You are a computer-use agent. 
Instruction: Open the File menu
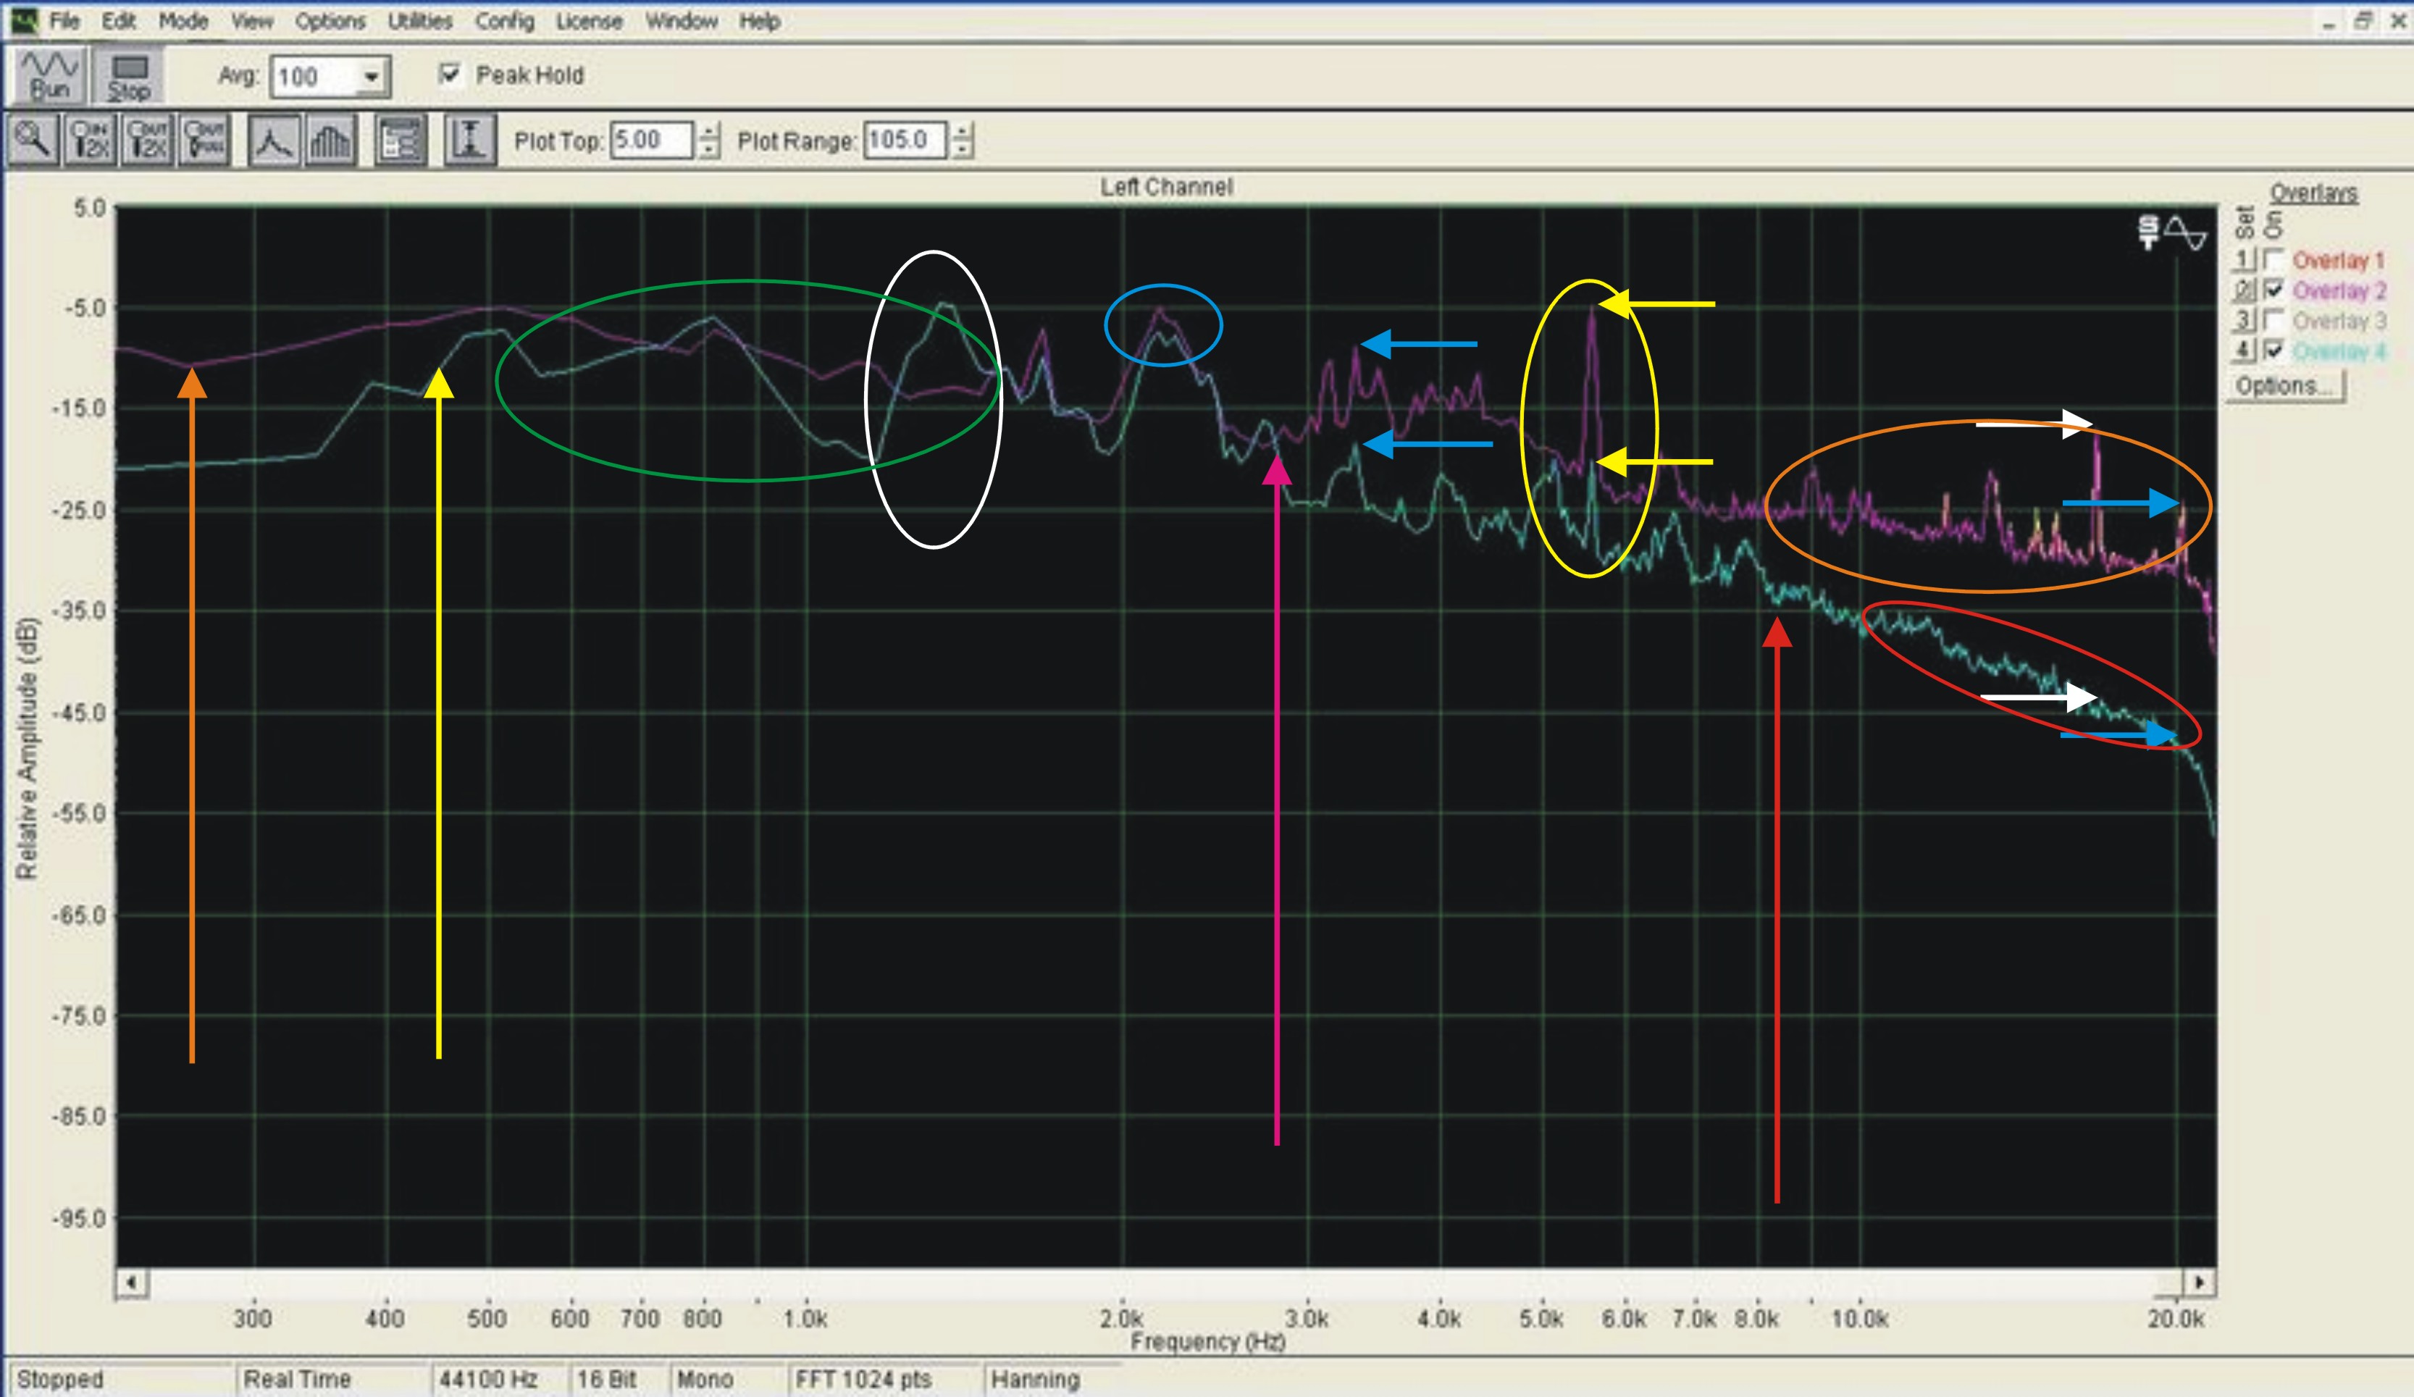(64, 21)
